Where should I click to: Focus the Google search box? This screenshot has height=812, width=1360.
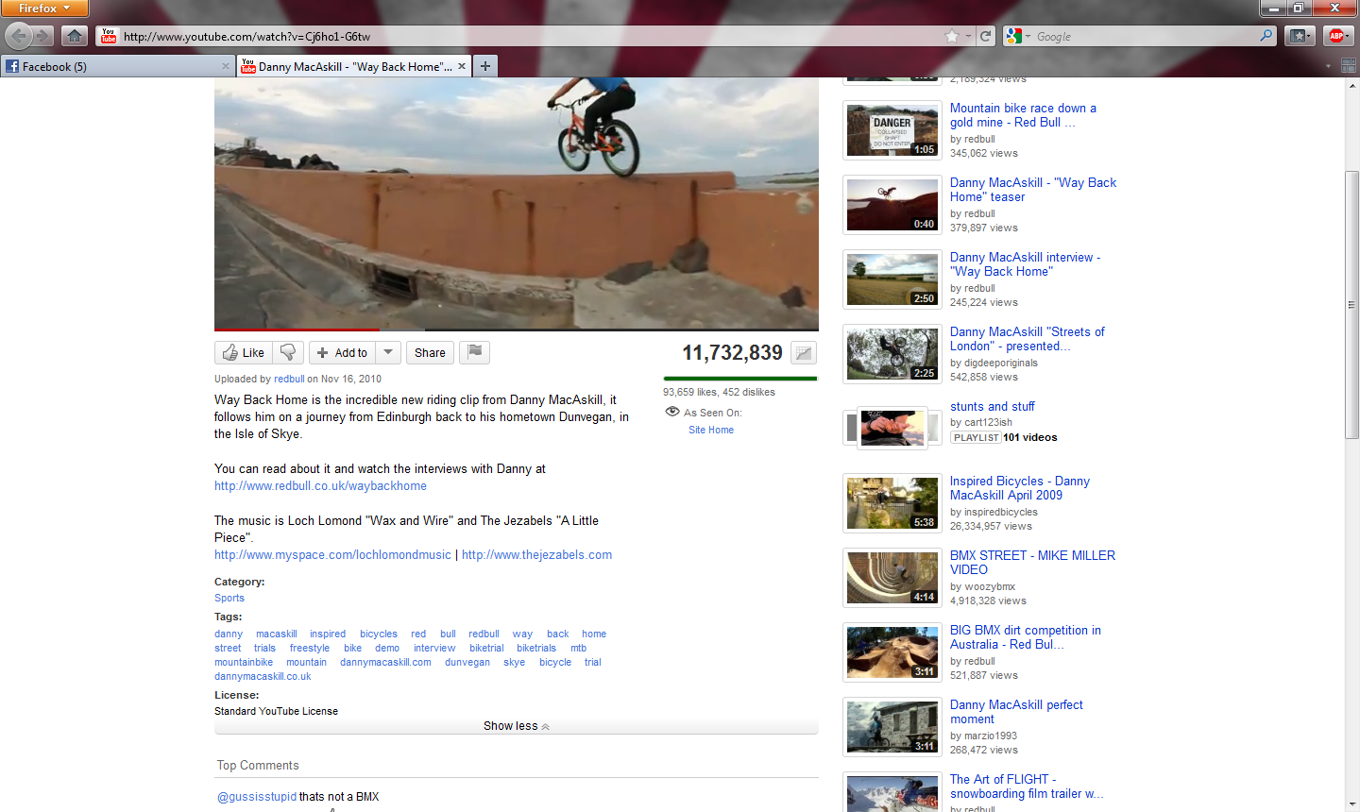[1145, 37]
